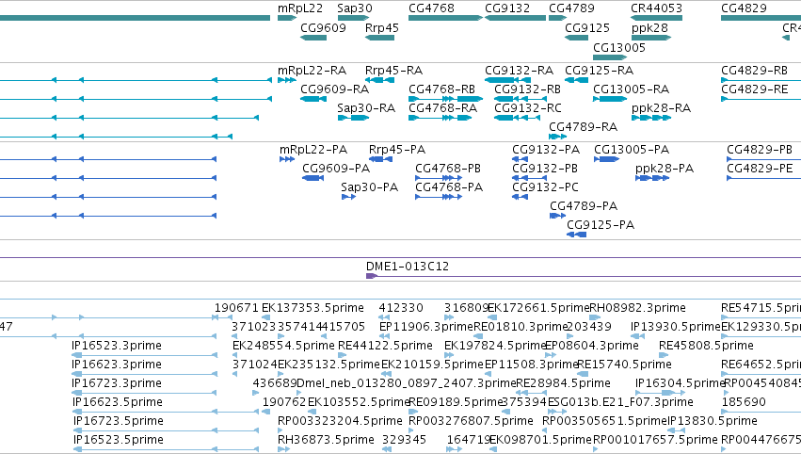
Task: Select the CG4829 gene label
Action: 744,8
